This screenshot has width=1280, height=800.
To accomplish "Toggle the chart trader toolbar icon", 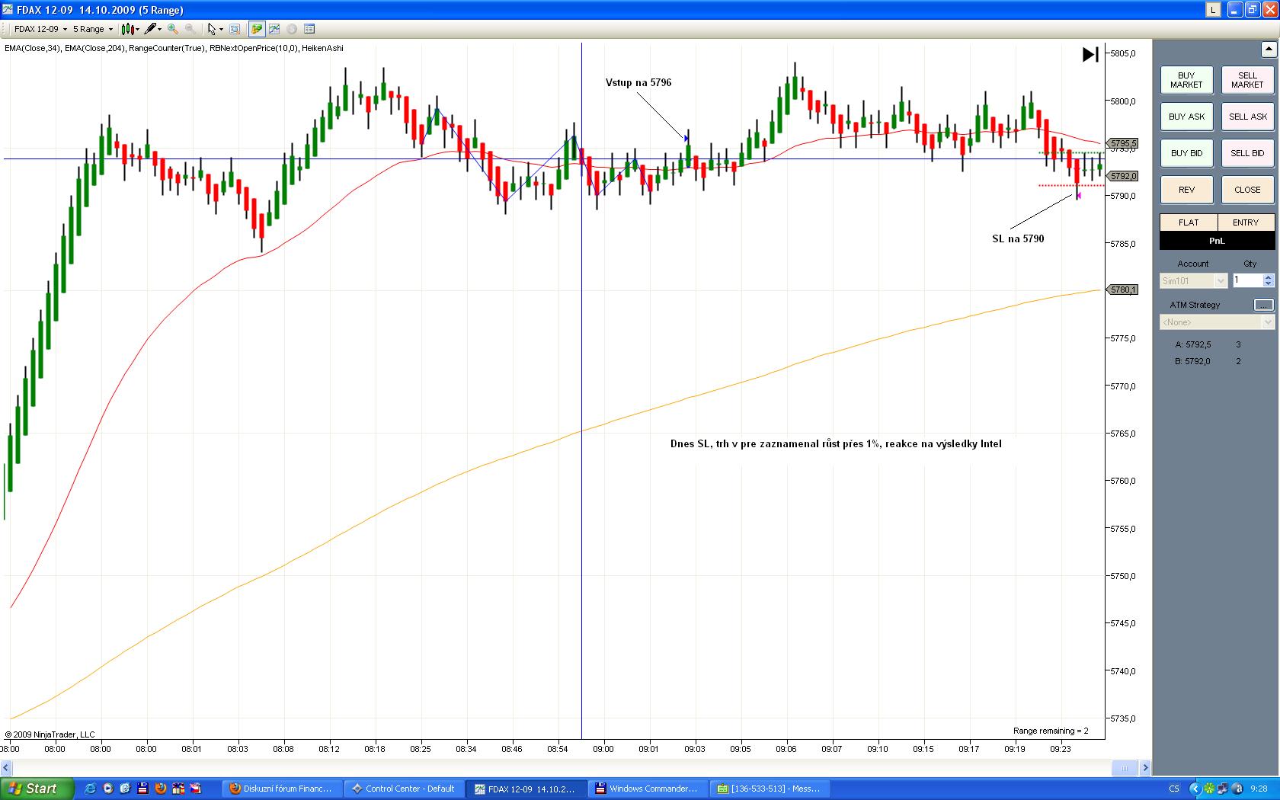I will (257, 29).
